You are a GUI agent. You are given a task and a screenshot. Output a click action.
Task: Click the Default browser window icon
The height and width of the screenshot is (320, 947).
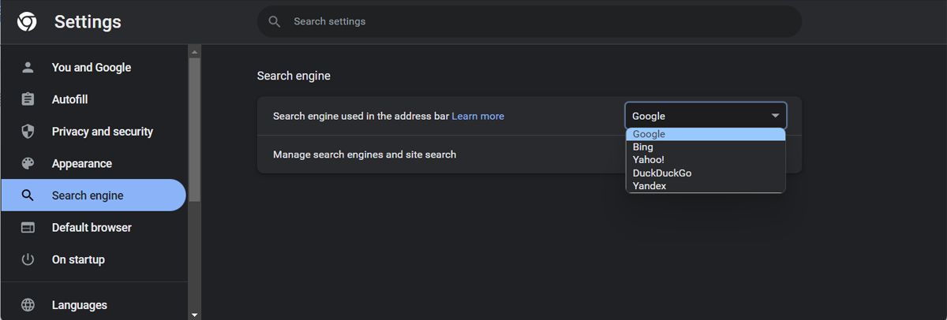tap(28, 228)
